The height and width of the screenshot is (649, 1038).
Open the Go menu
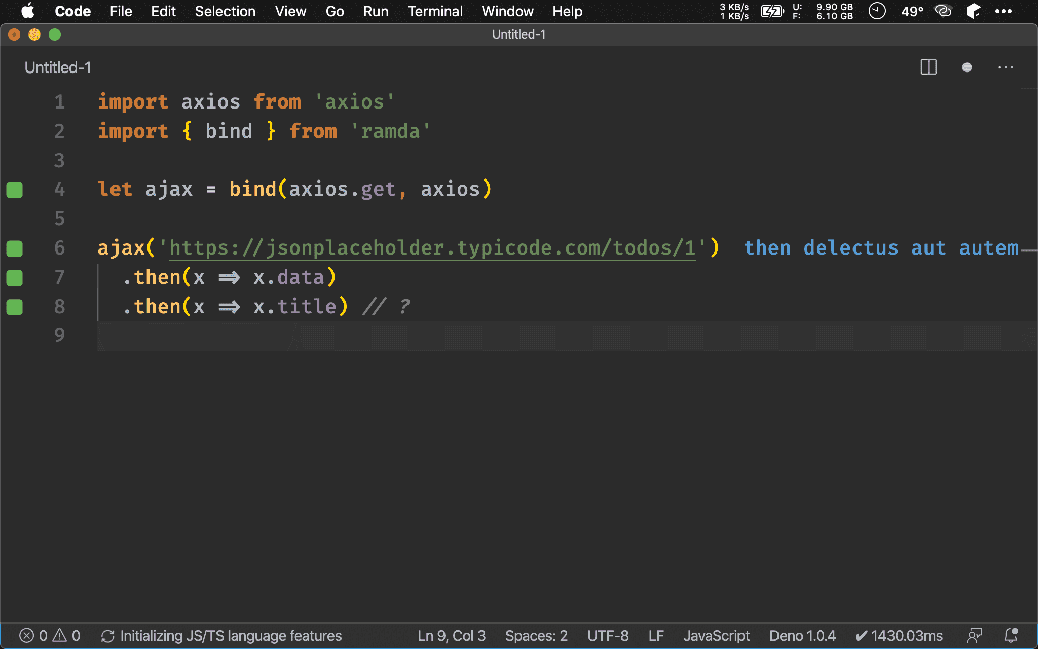335,11
